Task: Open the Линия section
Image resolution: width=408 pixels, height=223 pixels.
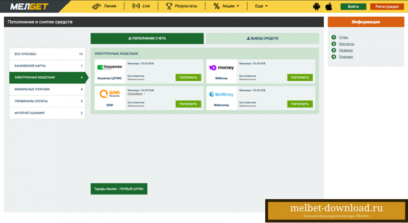Action: [104, 6]
